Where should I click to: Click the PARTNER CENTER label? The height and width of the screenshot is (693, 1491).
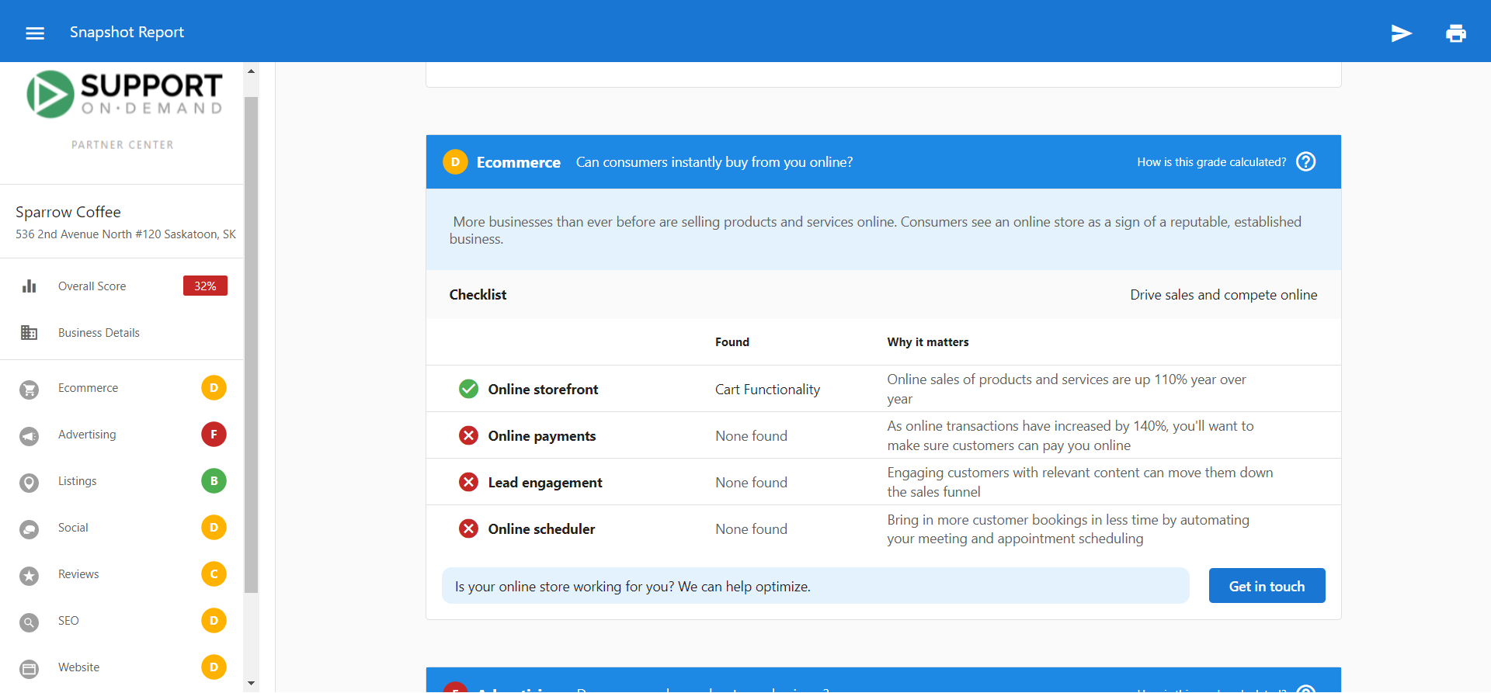pos(123,145)
